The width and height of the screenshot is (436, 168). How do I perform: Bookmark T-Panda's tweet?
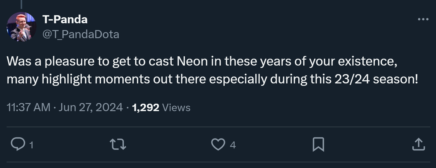click(318, 145)
